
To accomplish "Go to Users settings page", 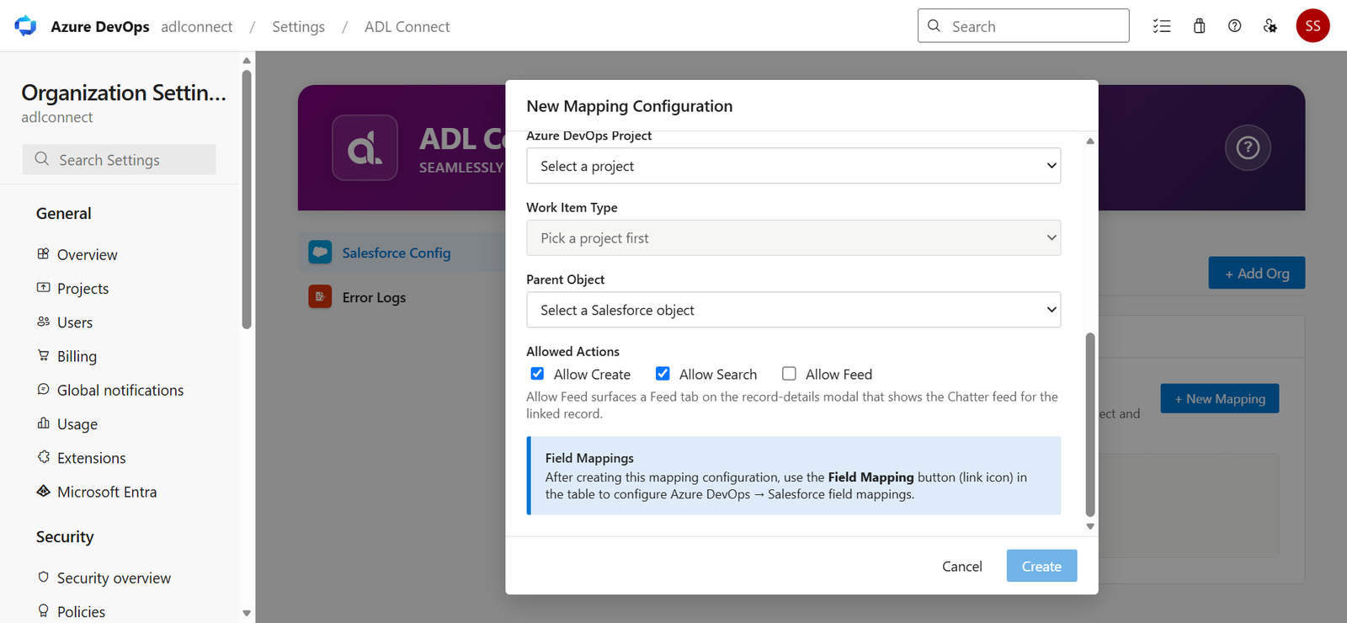I will [x=75, y=322].
